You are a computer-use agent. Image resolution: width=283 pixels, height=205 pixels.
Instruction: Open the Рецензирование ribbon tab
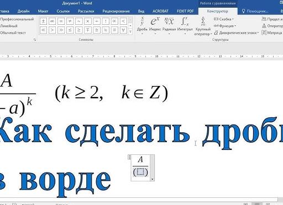(x=116, y=11)
